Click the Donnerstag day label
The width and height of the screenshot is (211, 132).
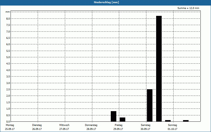(91, 125)
